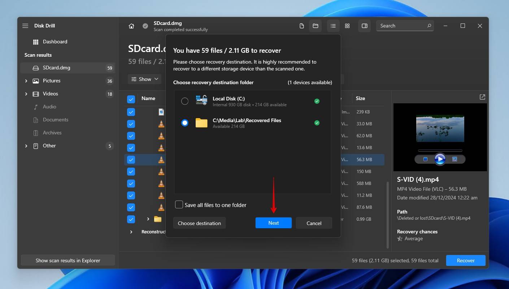Viewport: 509px width, 289px height.
Task: Select grid view layout icon
Action: tap(347, 26)
